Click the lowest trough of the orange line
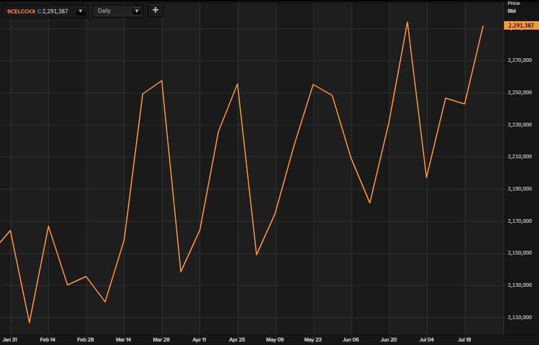This screenshot has height=345, width=539. pyautogui.click(x=29, y=322)
